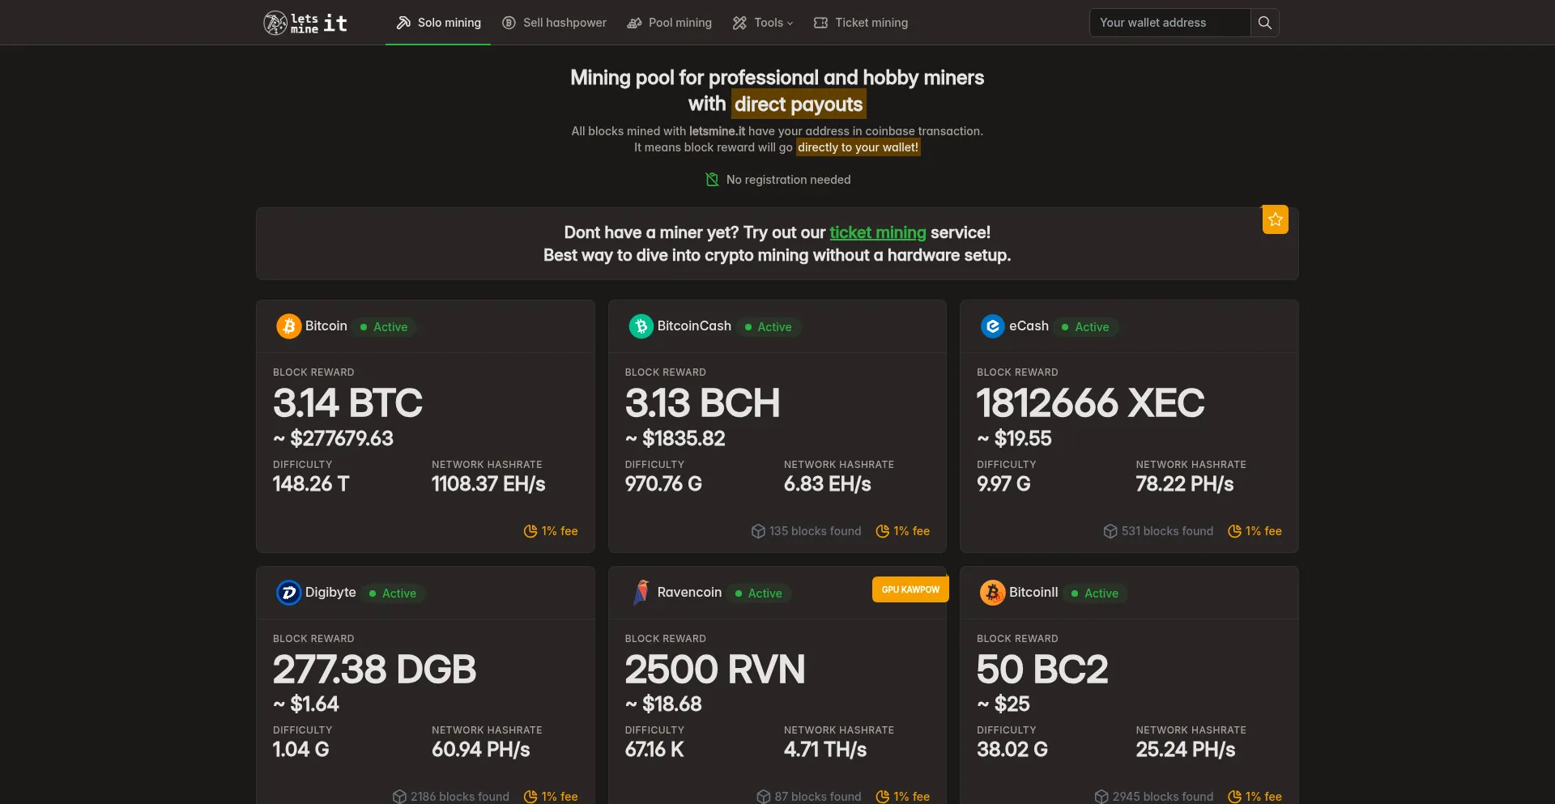Go to Sell hashpower page
The width and height of the screenshot is (1555, 804).
(x=554, y=23)
